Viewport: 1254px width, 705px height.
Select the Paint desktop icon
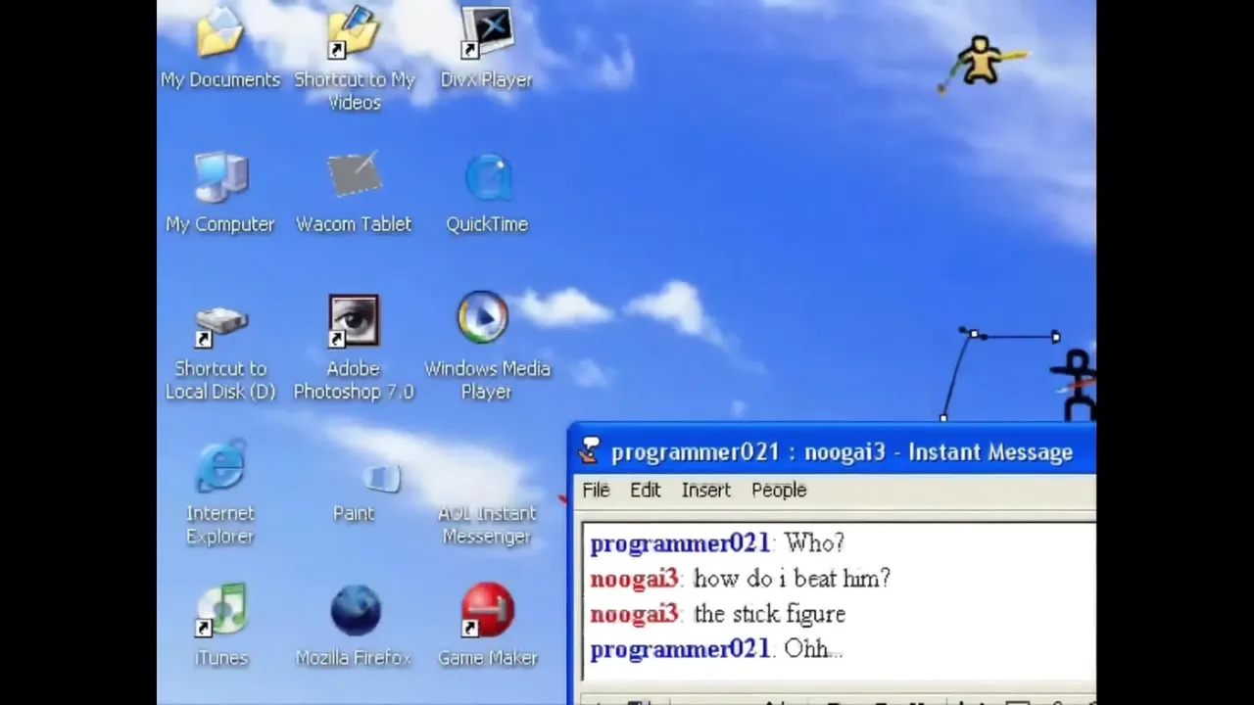[380, 478]
